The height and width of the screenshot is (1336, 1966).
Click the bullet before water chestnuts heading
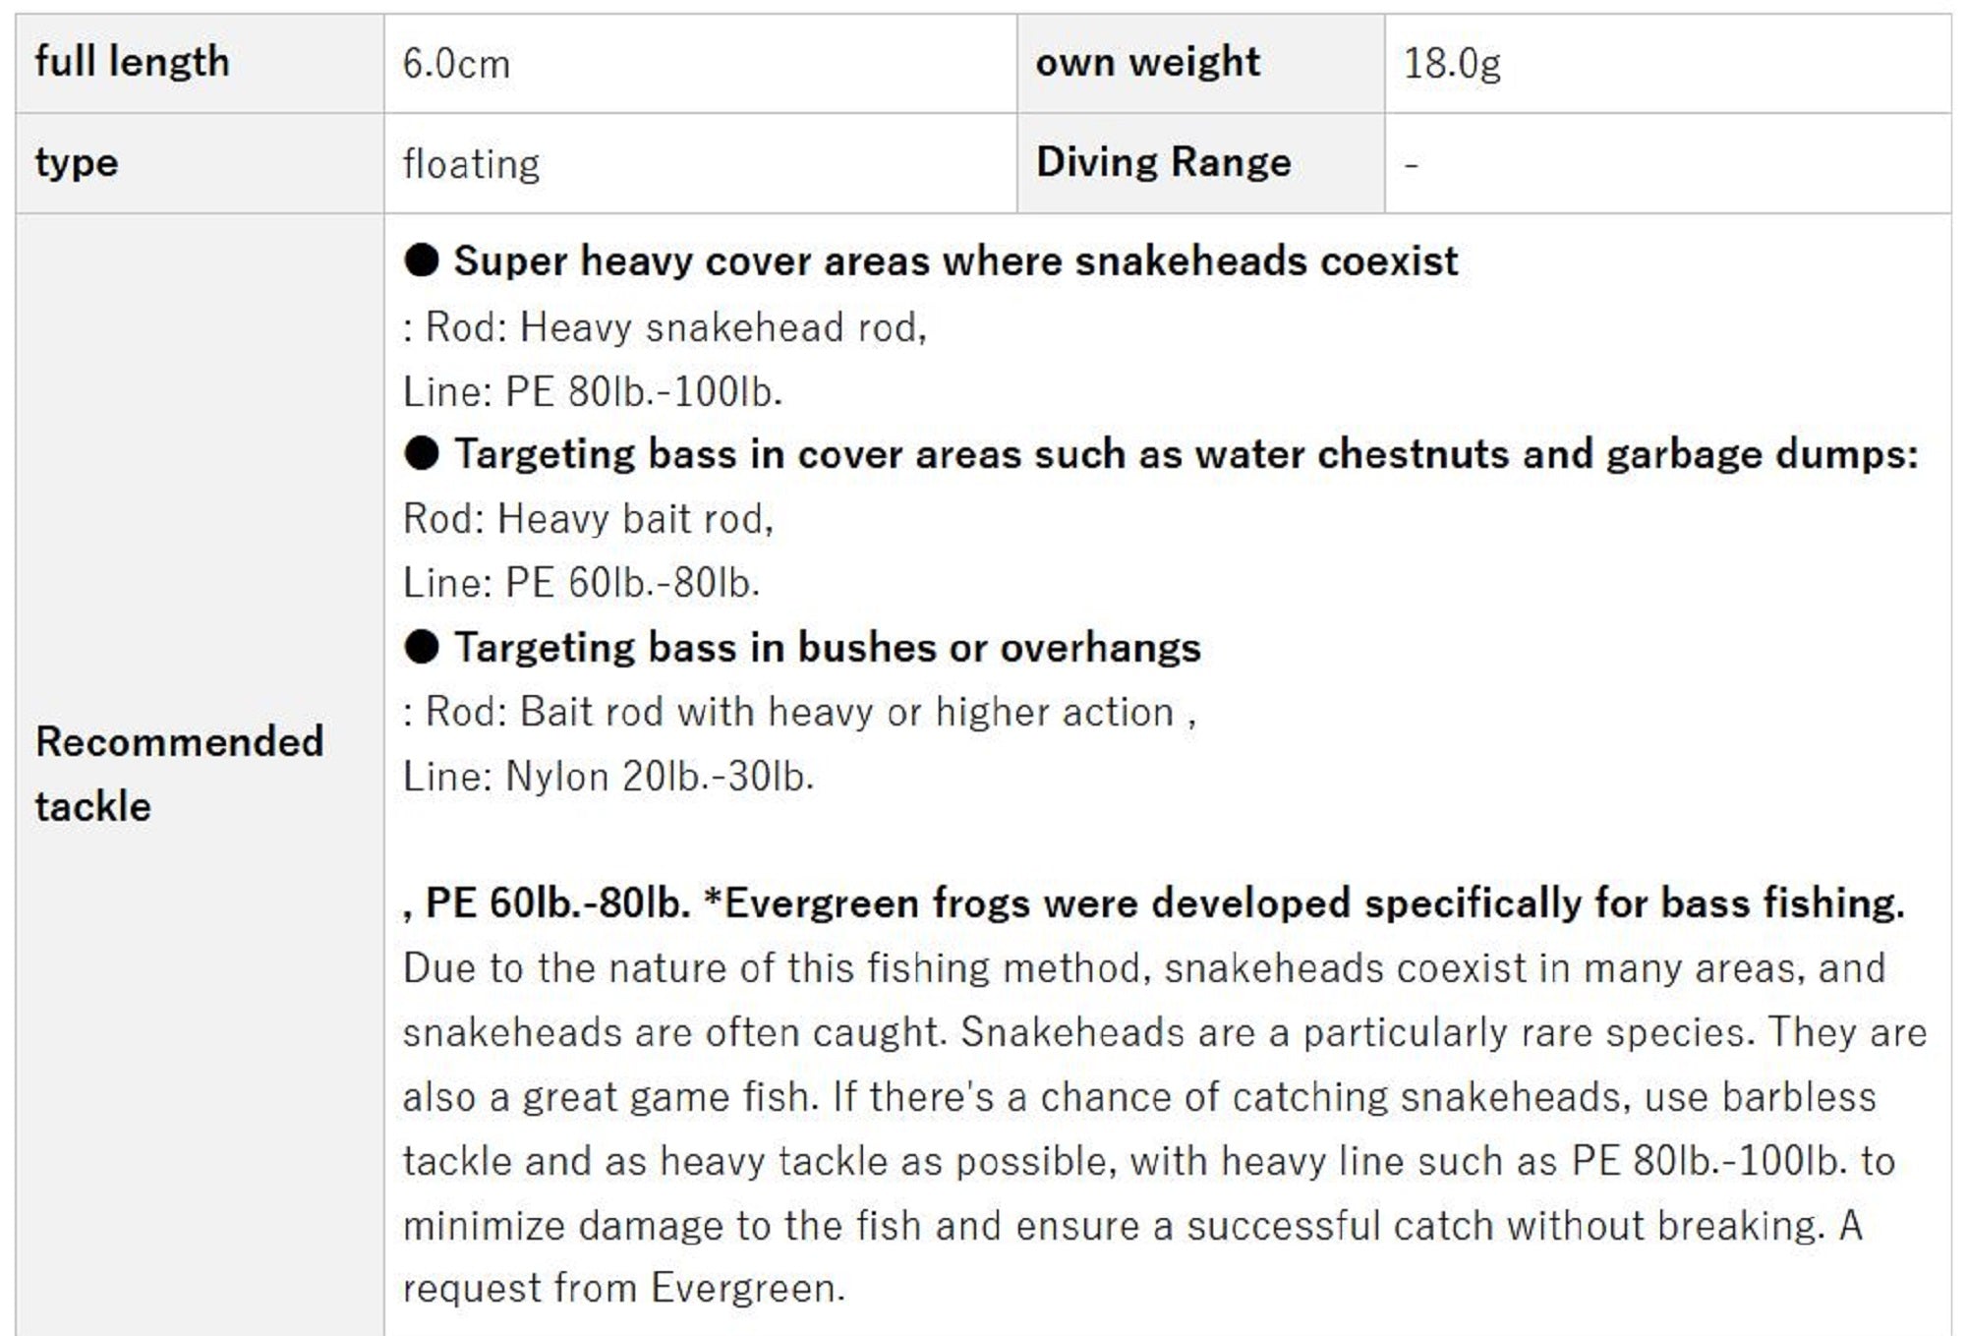(x=421, y=454)
